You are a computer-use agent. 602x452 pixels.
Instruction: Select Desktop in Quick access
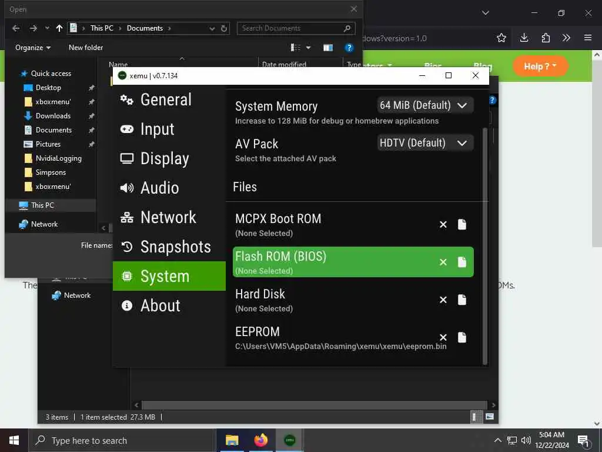click(48, 88)
